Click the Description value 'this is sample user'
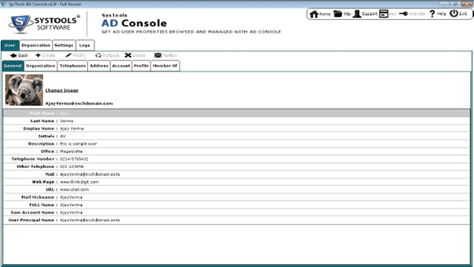This screenshot has height=267, width=474. pyautogui.click(x=78, y=144)
